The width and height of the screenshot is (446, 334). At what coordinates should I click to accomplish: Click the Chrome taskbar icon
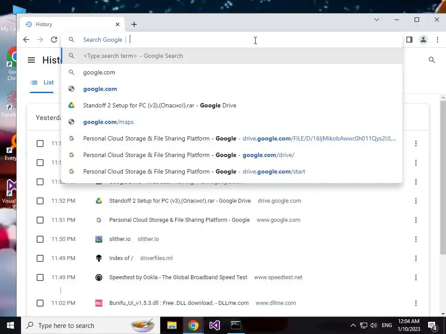click(193, 325)
